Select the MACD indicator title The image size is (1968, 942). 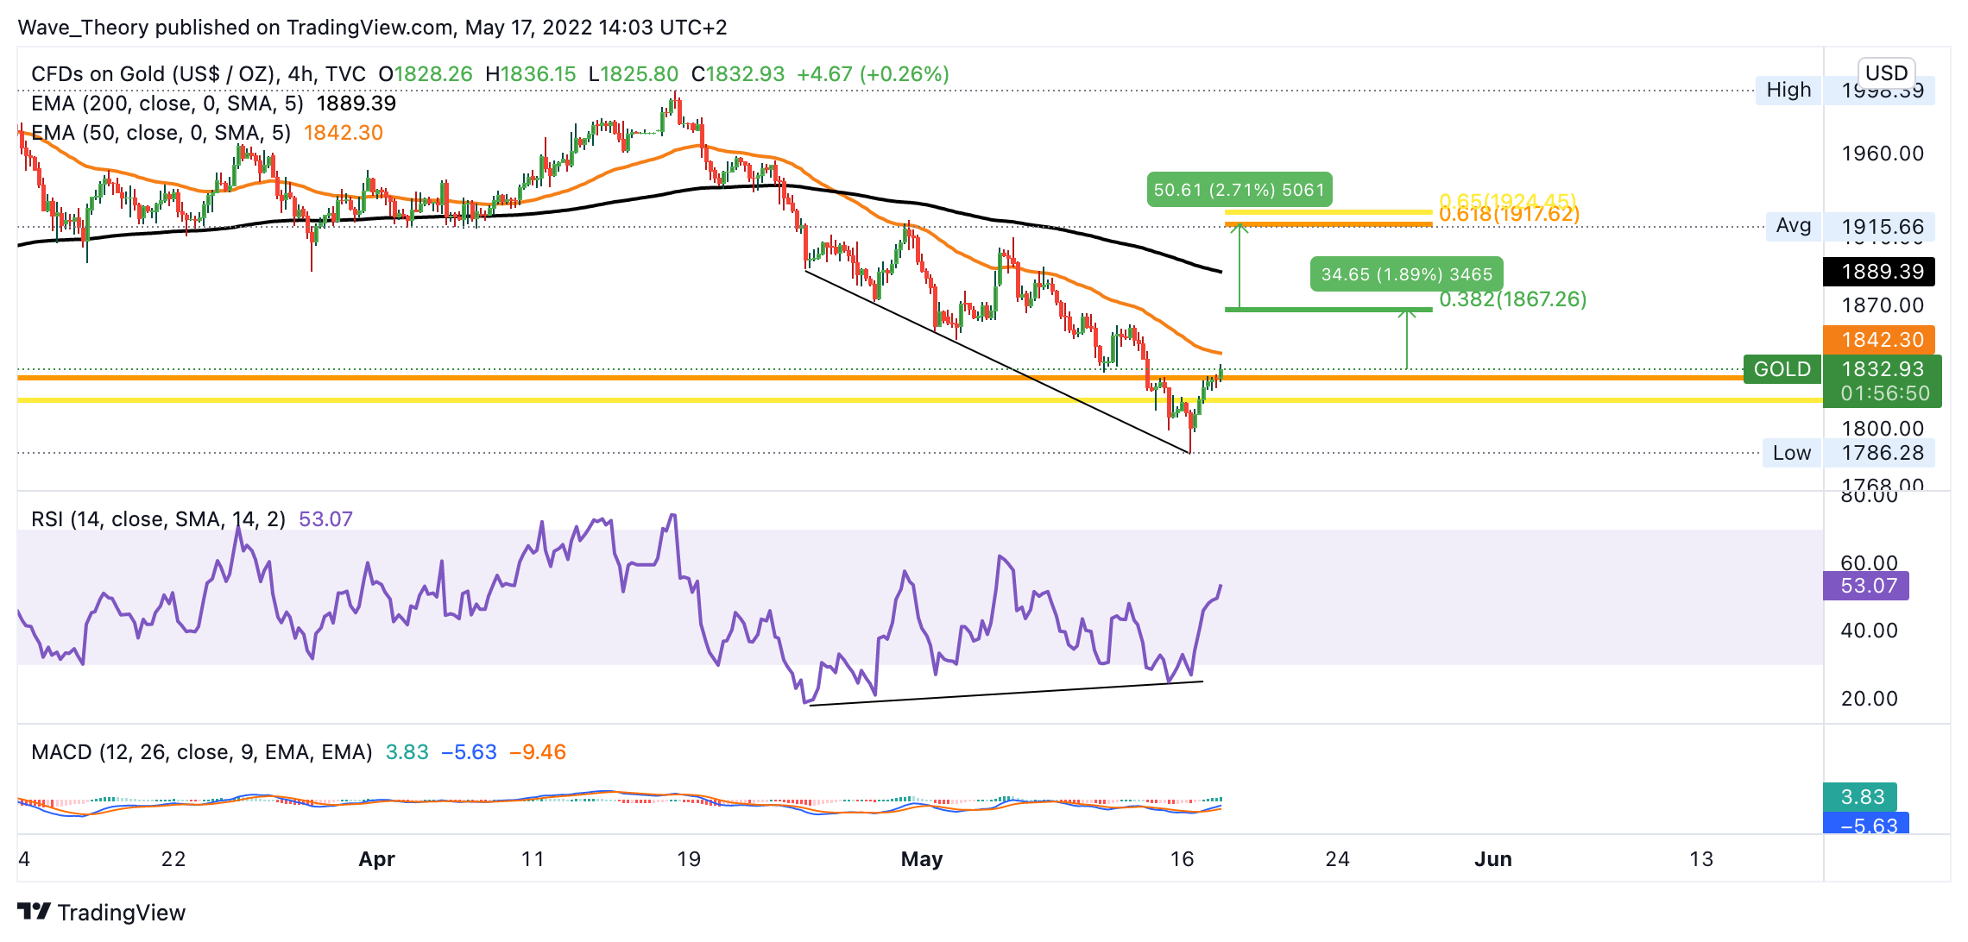pos(201,752)
